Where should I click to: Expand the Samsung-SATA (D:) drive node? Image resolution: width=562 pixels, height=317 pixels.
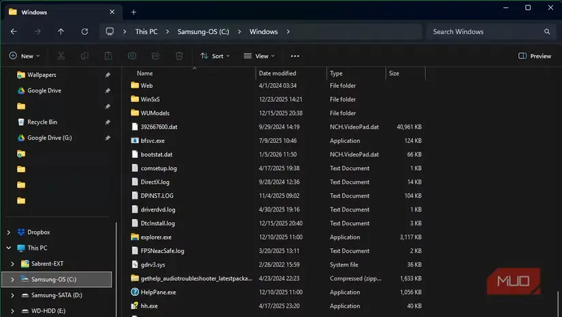click(x=12, y=295)
